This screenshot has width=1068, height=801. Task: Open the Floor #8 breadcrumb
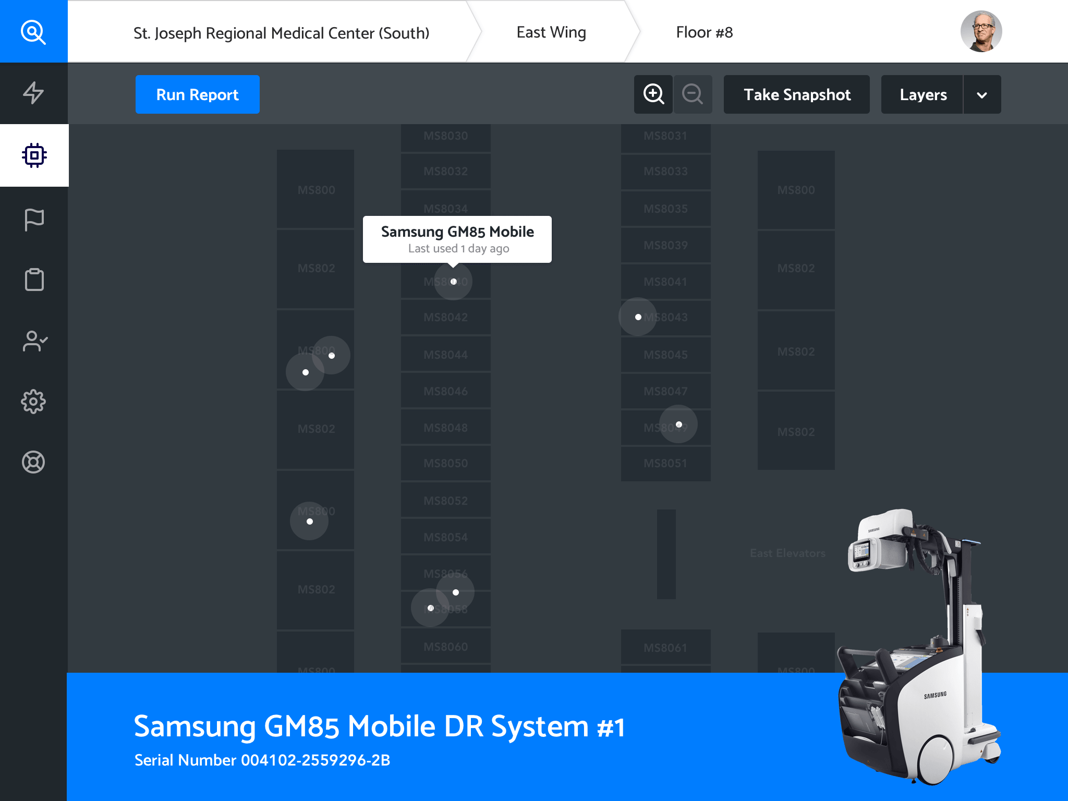click(x=704, y=32)
